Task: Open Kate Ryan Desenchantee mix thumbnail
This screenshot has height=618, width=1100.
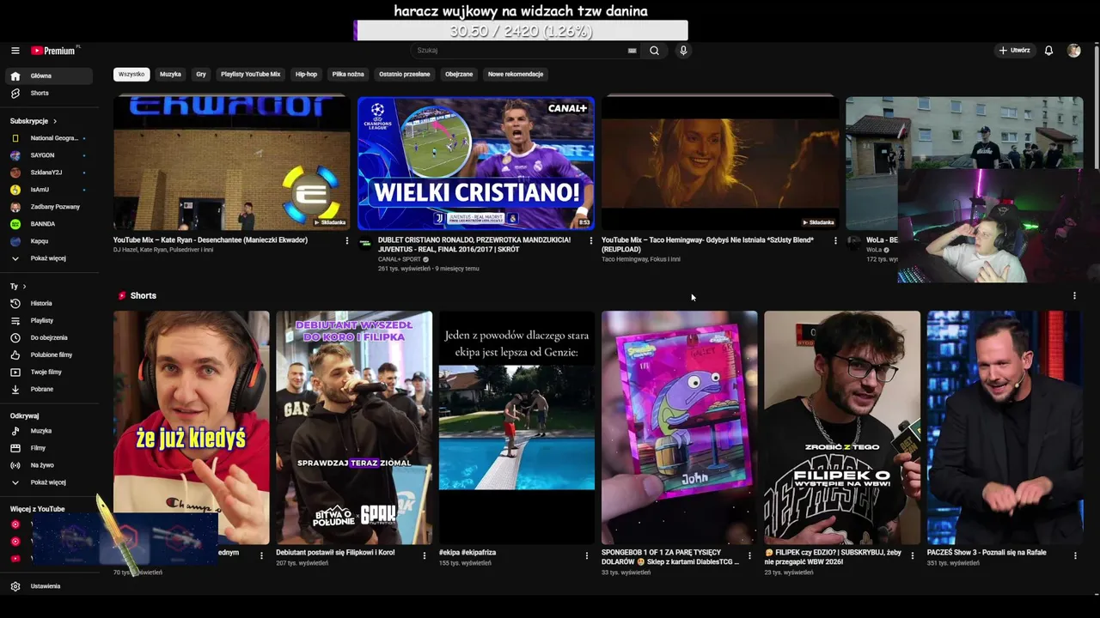Action: (x=232, y=163)
